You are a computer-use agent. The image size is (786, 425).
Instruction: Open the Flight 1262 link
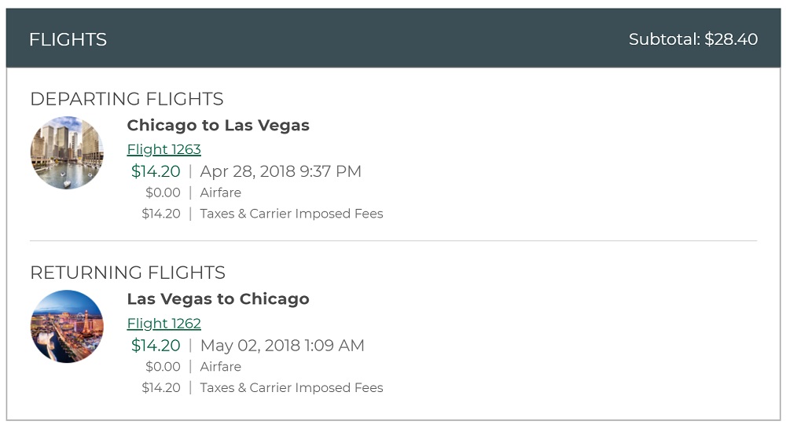(x=163, y=323)
